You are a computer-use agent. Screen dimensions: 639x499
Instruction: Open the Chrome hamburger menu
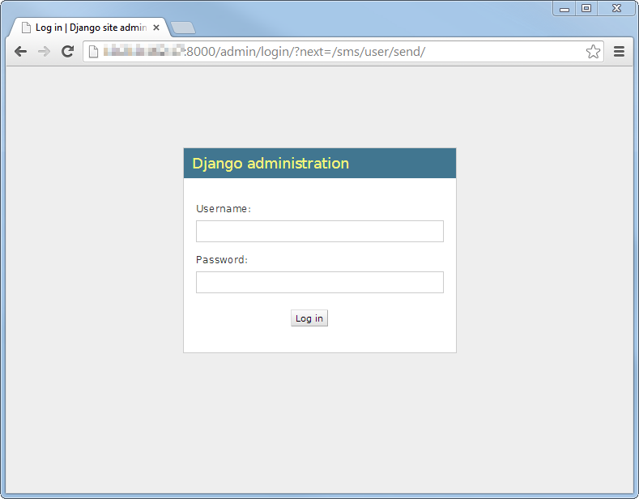pos(619,51)
